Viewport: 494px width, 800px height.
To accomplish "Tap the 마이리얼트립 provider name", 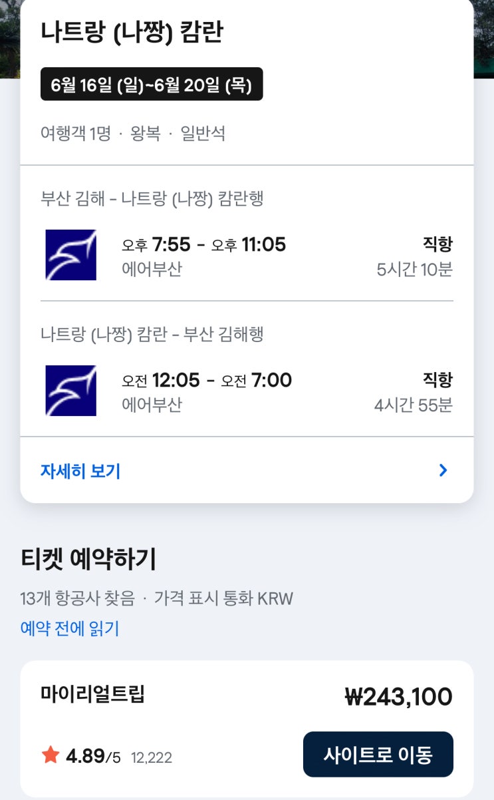I will pos(92,694).
